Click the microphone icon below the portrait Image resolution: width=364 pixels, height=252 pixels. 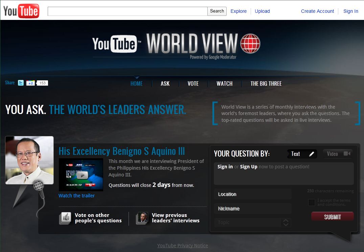click(39, 187)
